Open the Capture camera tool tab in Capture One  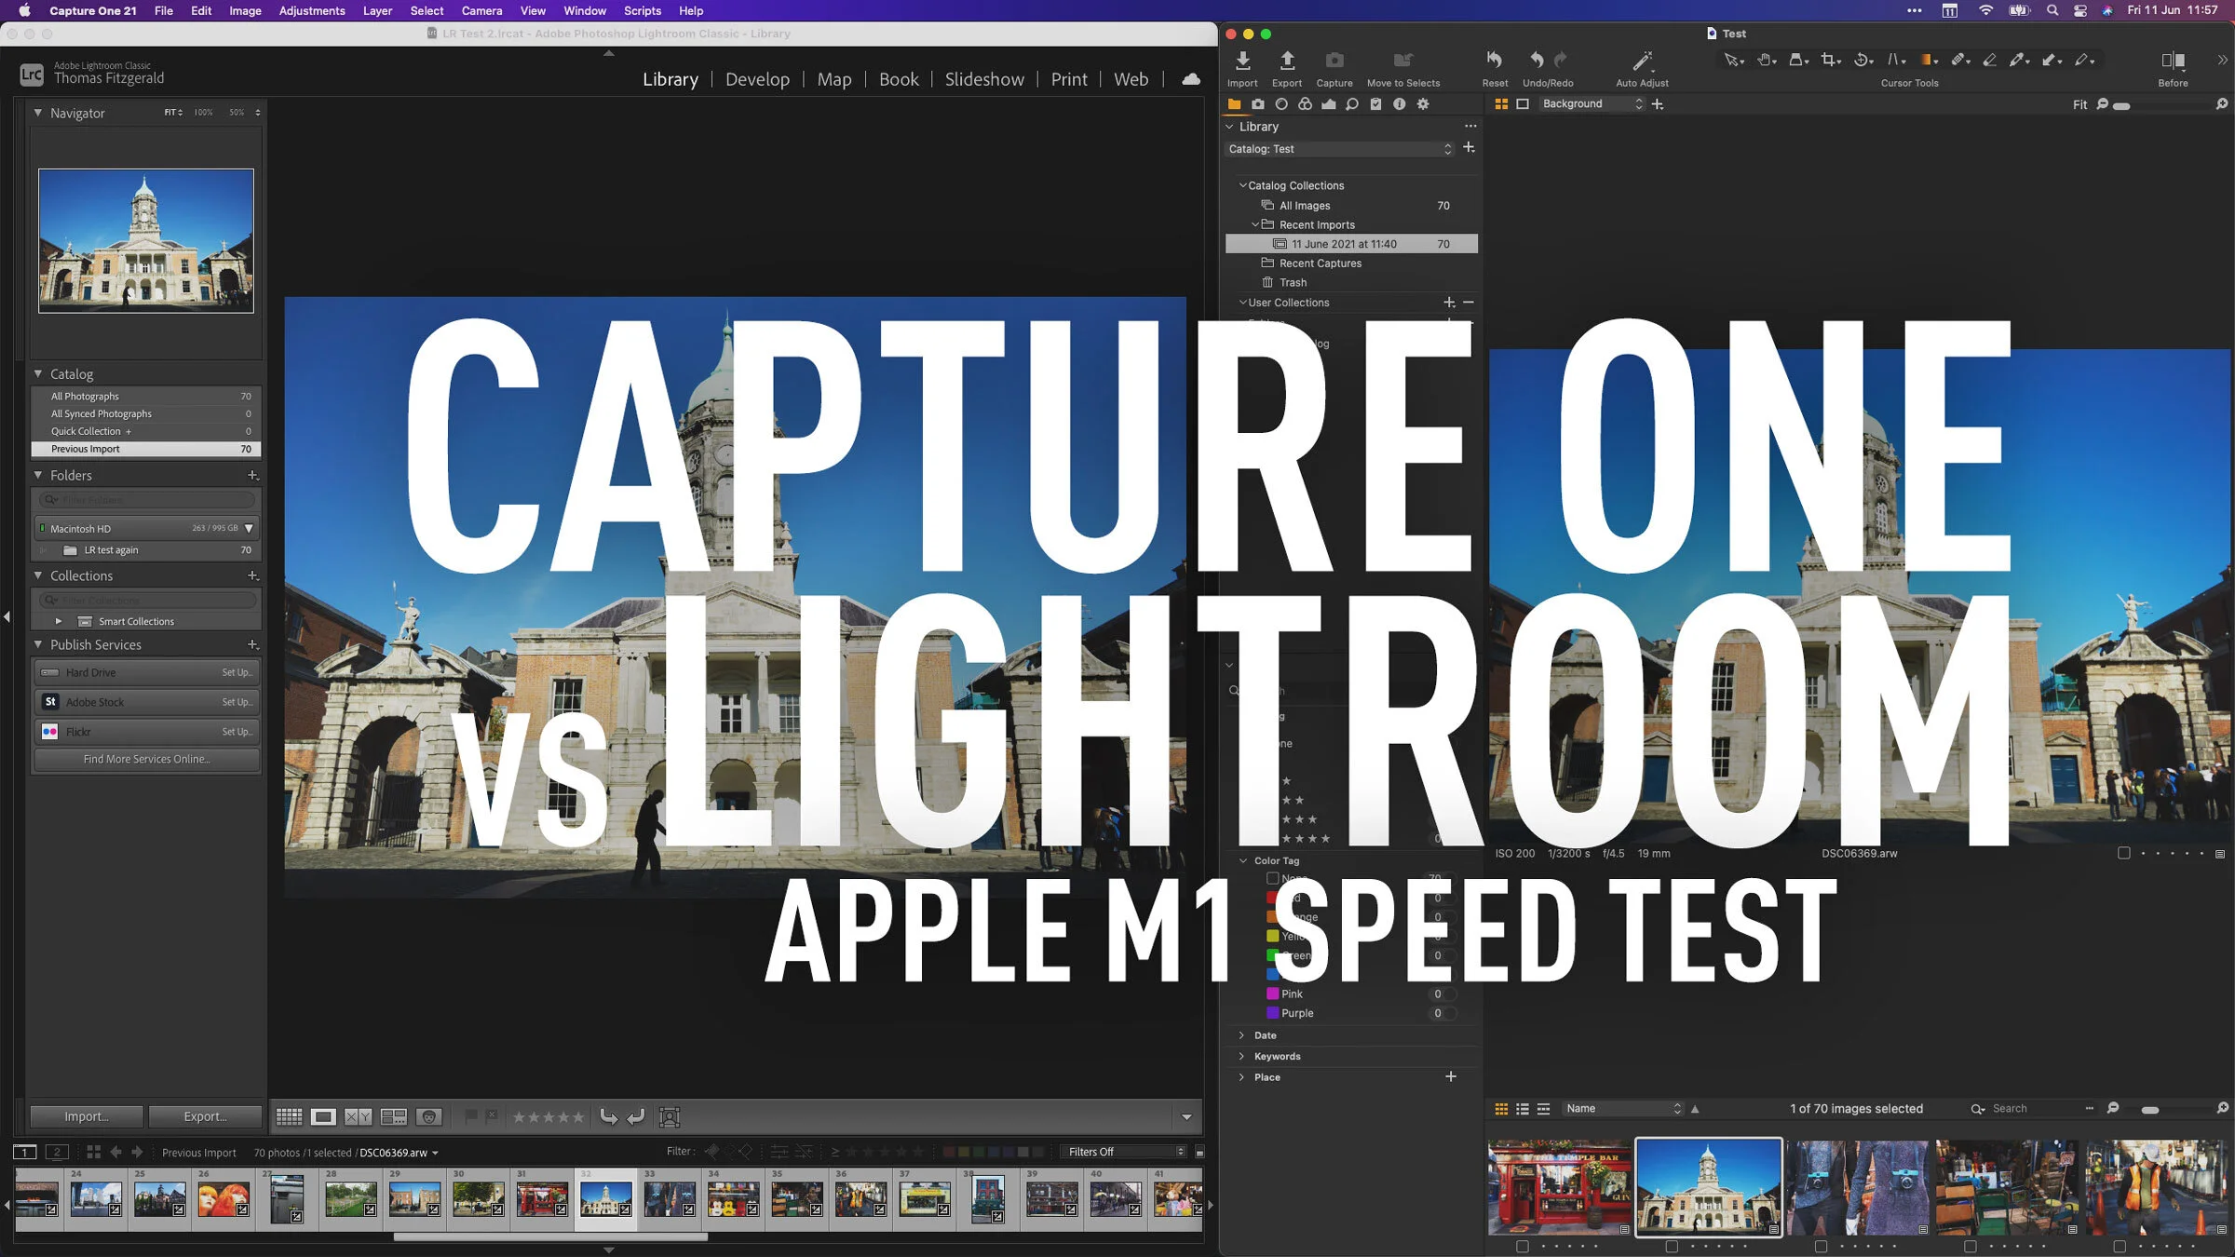click(x=1258, y=104)
